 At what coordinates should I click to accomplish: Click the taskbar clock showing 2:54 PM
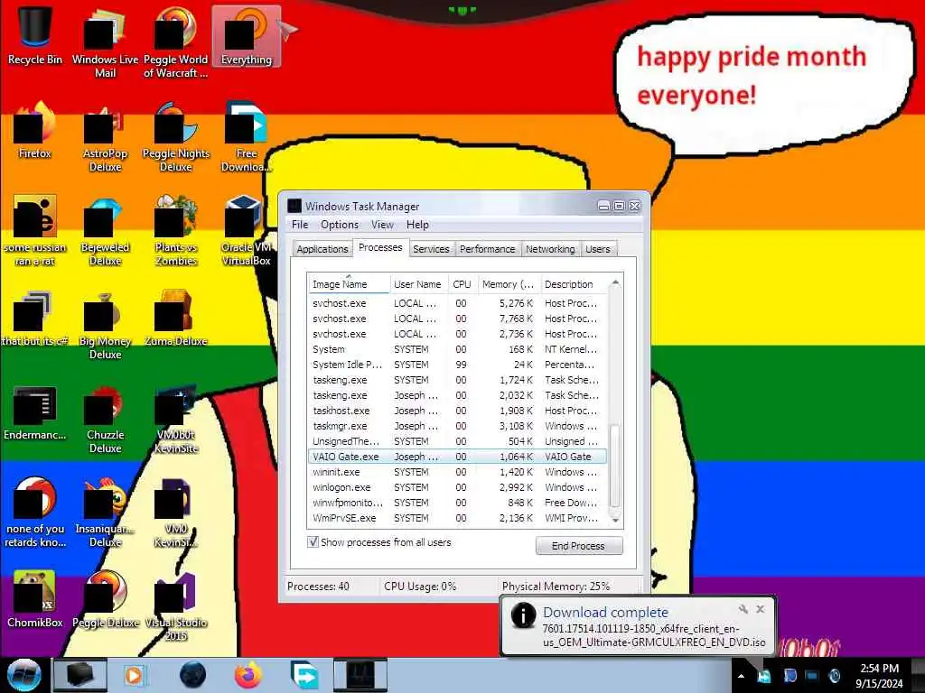coord(879,676)
